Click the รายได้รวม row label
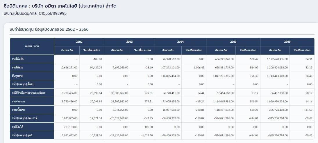 pyautogui.click(x=32, y=68)
